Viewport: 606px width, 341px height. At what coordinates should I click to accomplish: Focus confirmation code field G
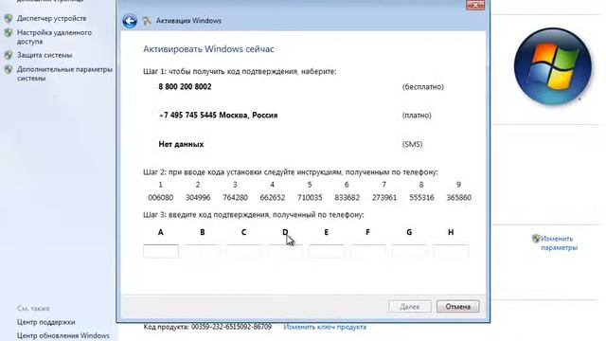[x=409, y=251]
